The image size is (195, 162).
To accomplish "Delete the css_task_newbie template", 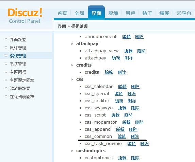I will pyautogui.click(x=144, y=144).
